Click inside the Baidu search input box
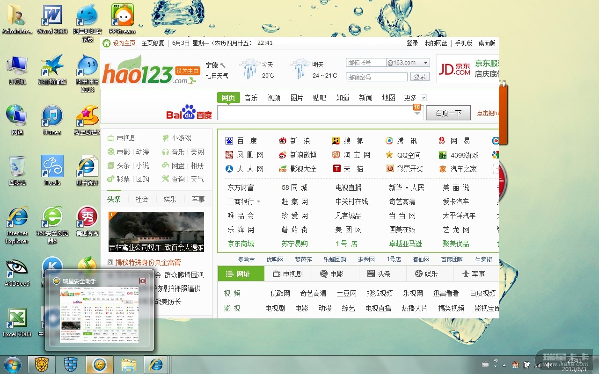Screen dimensions: 599x374 [x=314, y=113]
